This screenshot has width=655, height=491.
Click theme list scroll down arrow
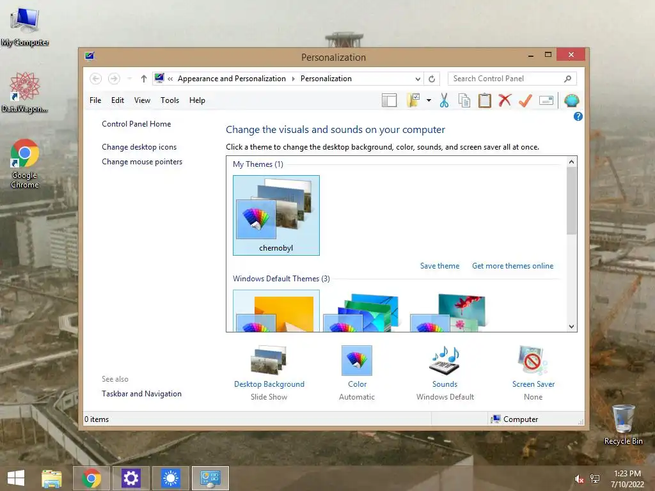click(x=571, y=327)
